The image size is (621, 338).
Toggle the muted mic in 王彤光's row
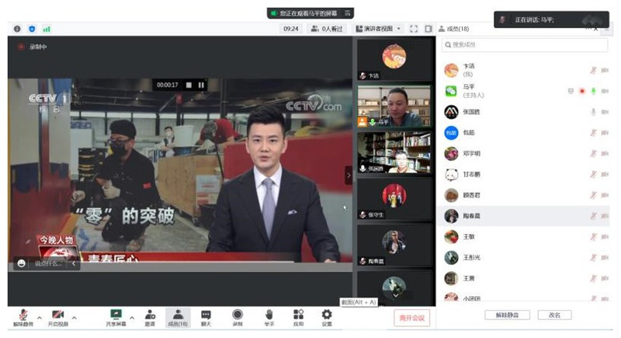coord(593,257)
